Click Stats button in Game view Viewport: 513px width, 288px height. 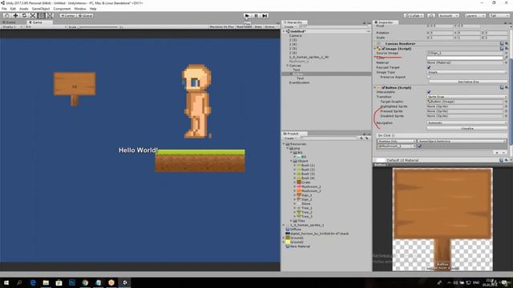click(258, 26)
